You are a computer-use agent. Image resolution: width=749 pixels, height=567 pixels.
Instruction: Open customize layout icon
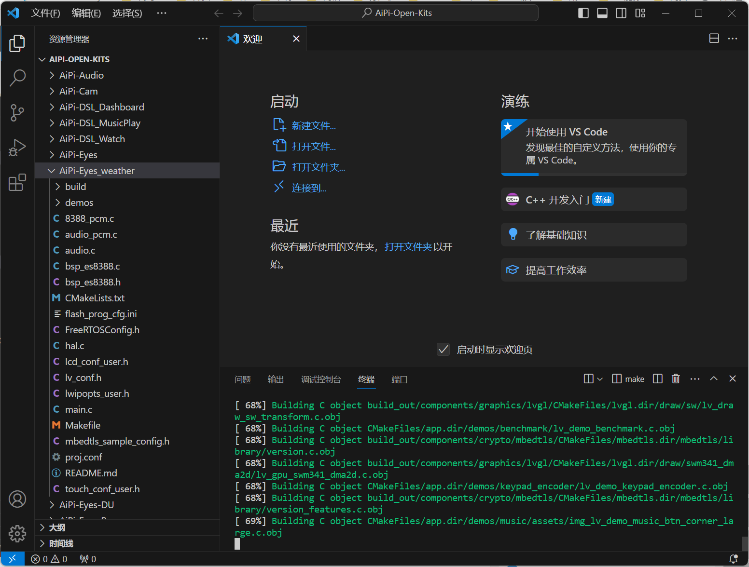(640, 13)
